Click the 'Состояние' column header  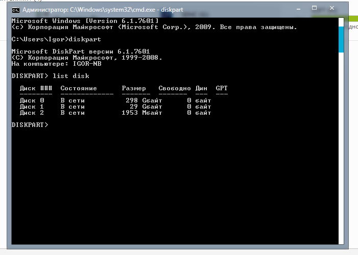[x=79, y=88]
